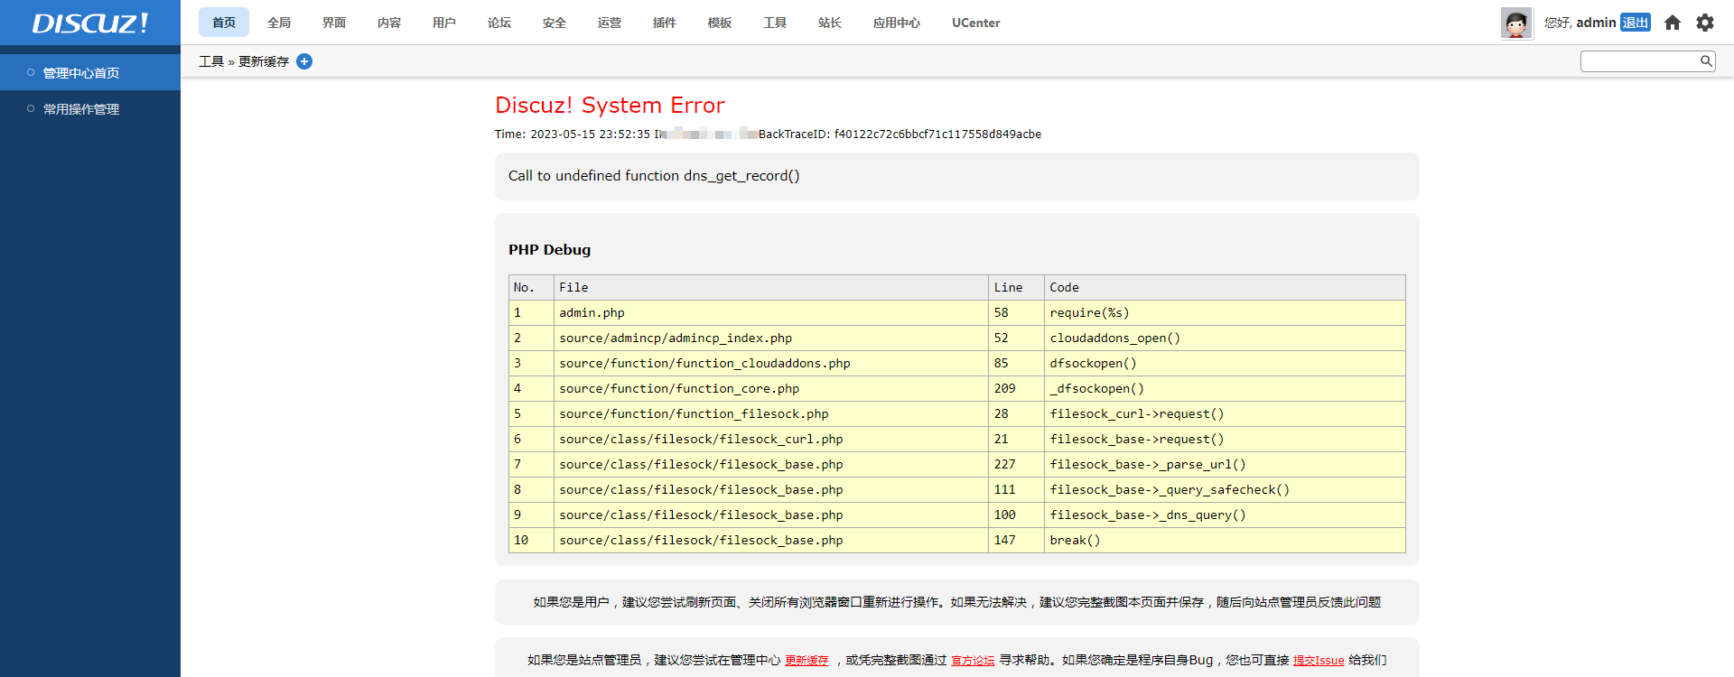Viewport: 1734px width, 677px height.
Task: Open settings gear icon in header
Action: (1705, 23)
